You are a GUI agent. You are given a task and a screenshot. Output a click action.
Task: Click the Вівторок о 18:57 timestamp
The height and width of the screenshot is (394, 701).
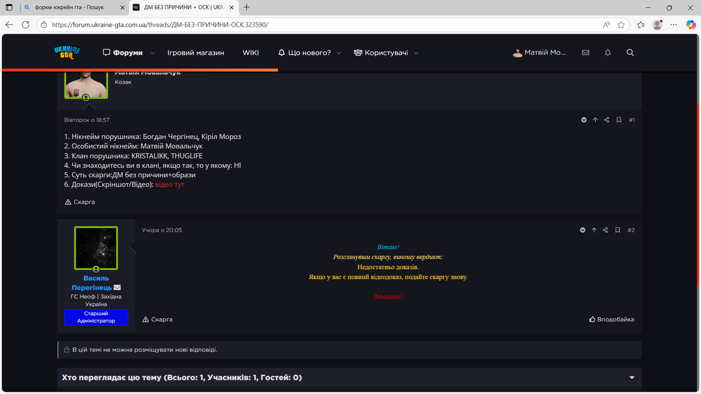[x=87, y=120]
